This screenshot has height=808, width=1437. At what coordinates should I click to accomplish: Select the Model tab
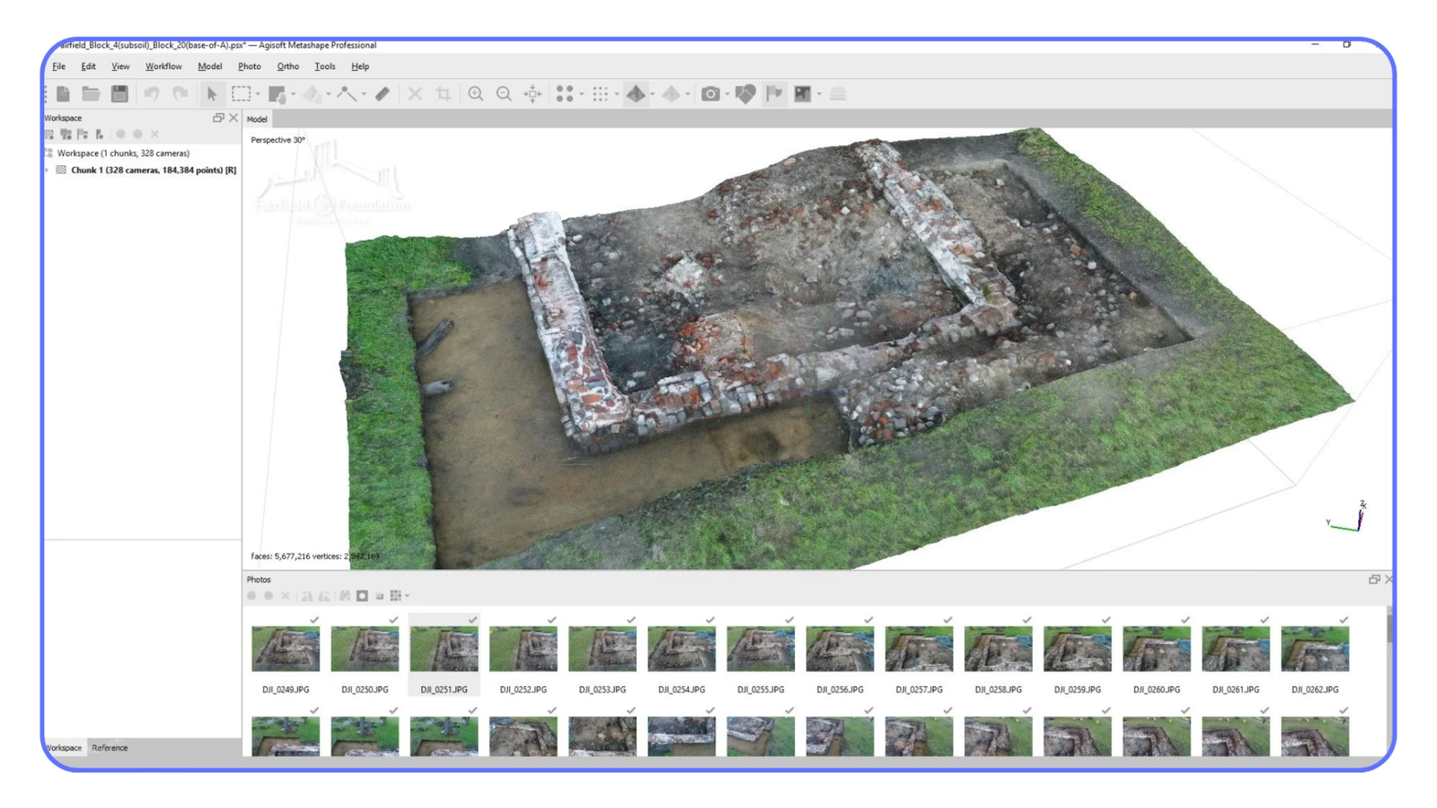tap(257, 119)
